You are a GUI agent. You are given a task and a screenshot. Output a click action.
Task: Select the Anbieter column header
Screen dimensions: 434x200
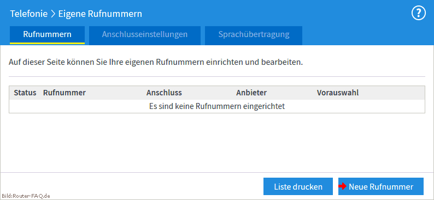(251, 93)
